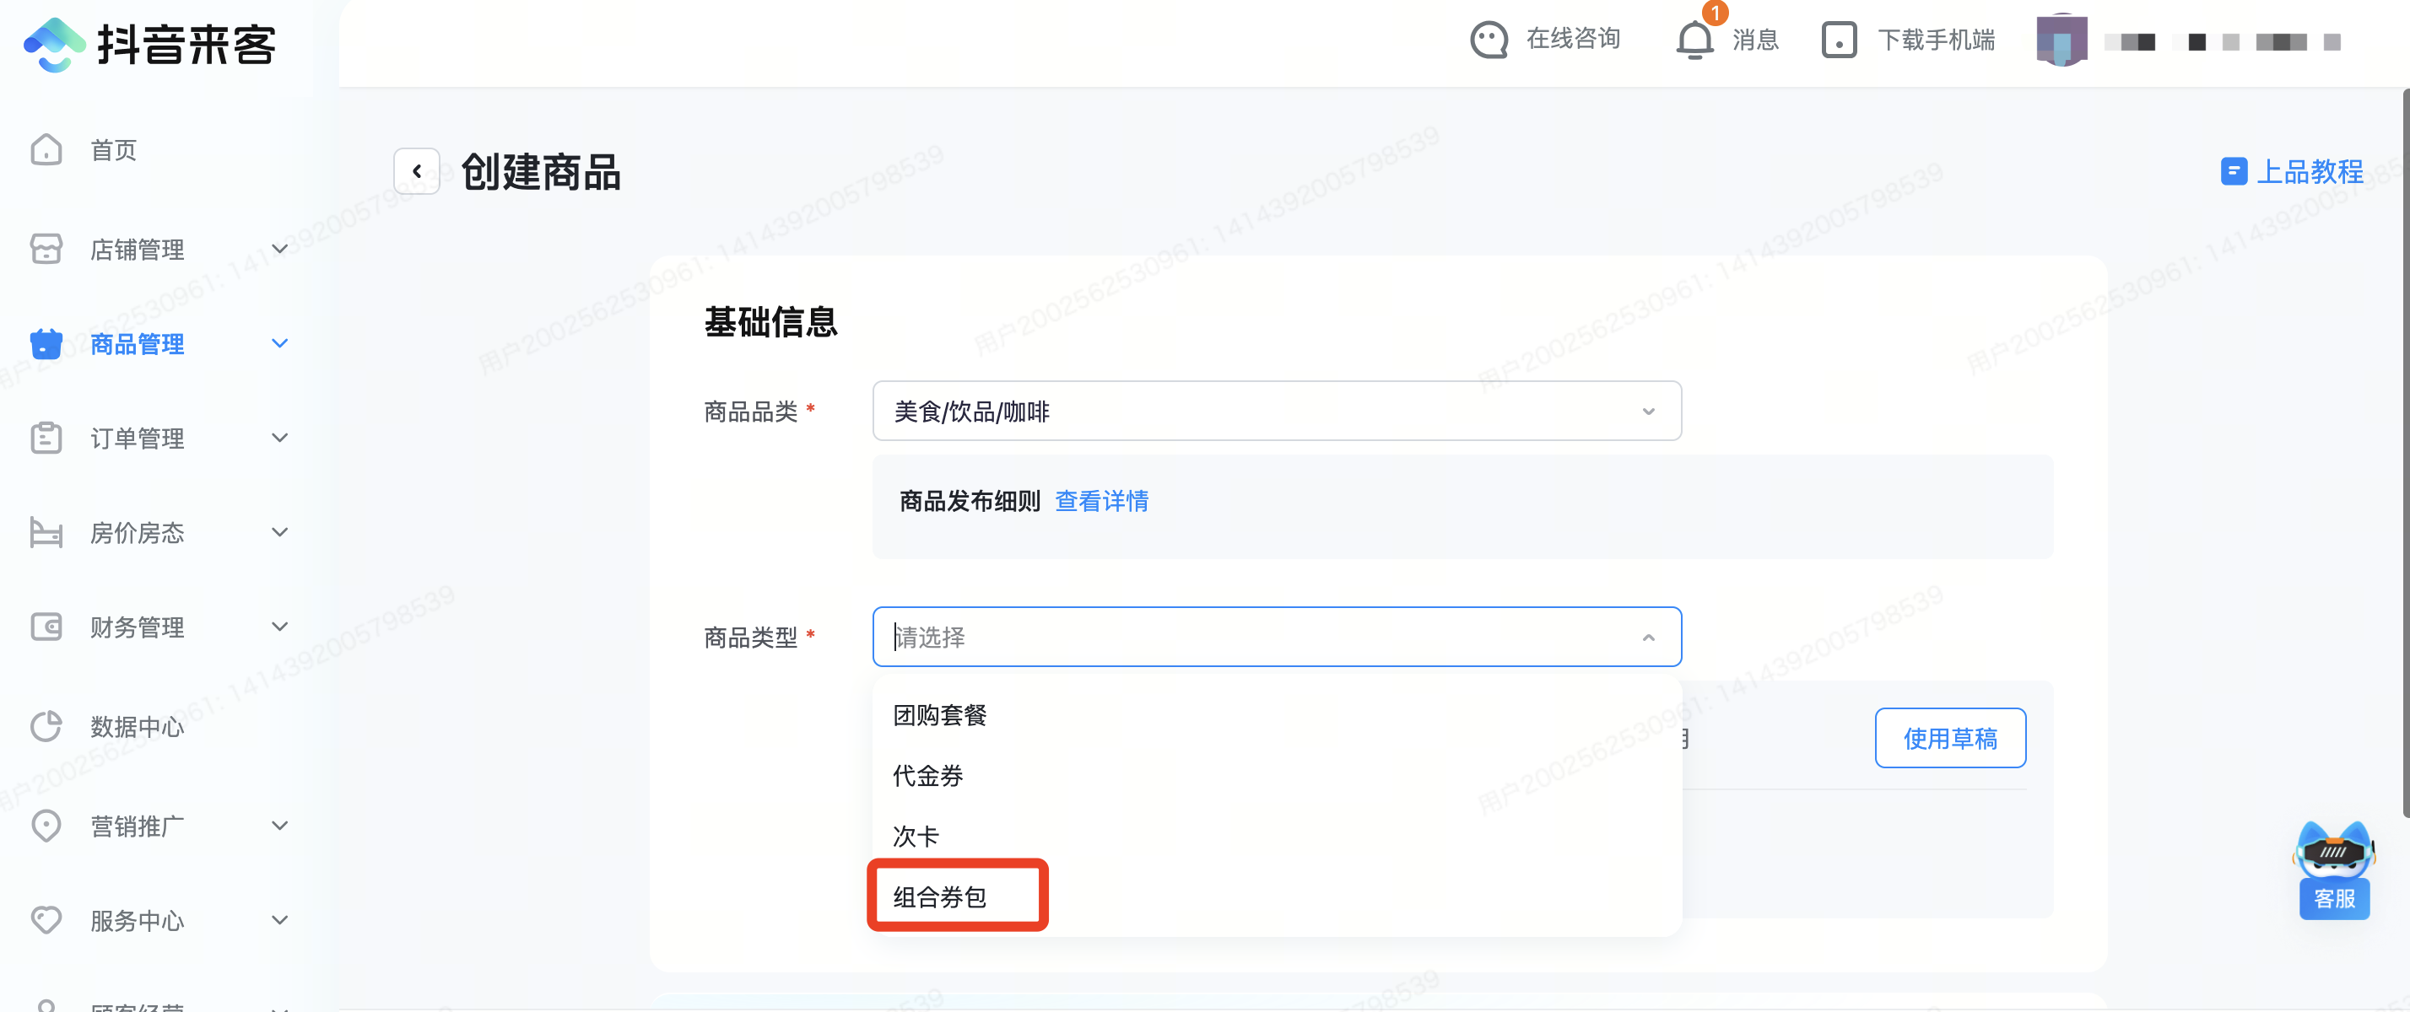
Task: Click the page vertical scrollbar
Action: [2405, 453]
